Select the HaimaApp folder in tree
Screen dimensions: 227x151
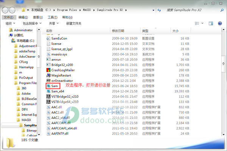pos(26,67)
